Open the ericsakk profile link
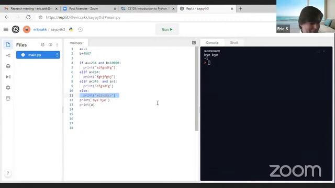The image size is (335, 188). point(40,29)
